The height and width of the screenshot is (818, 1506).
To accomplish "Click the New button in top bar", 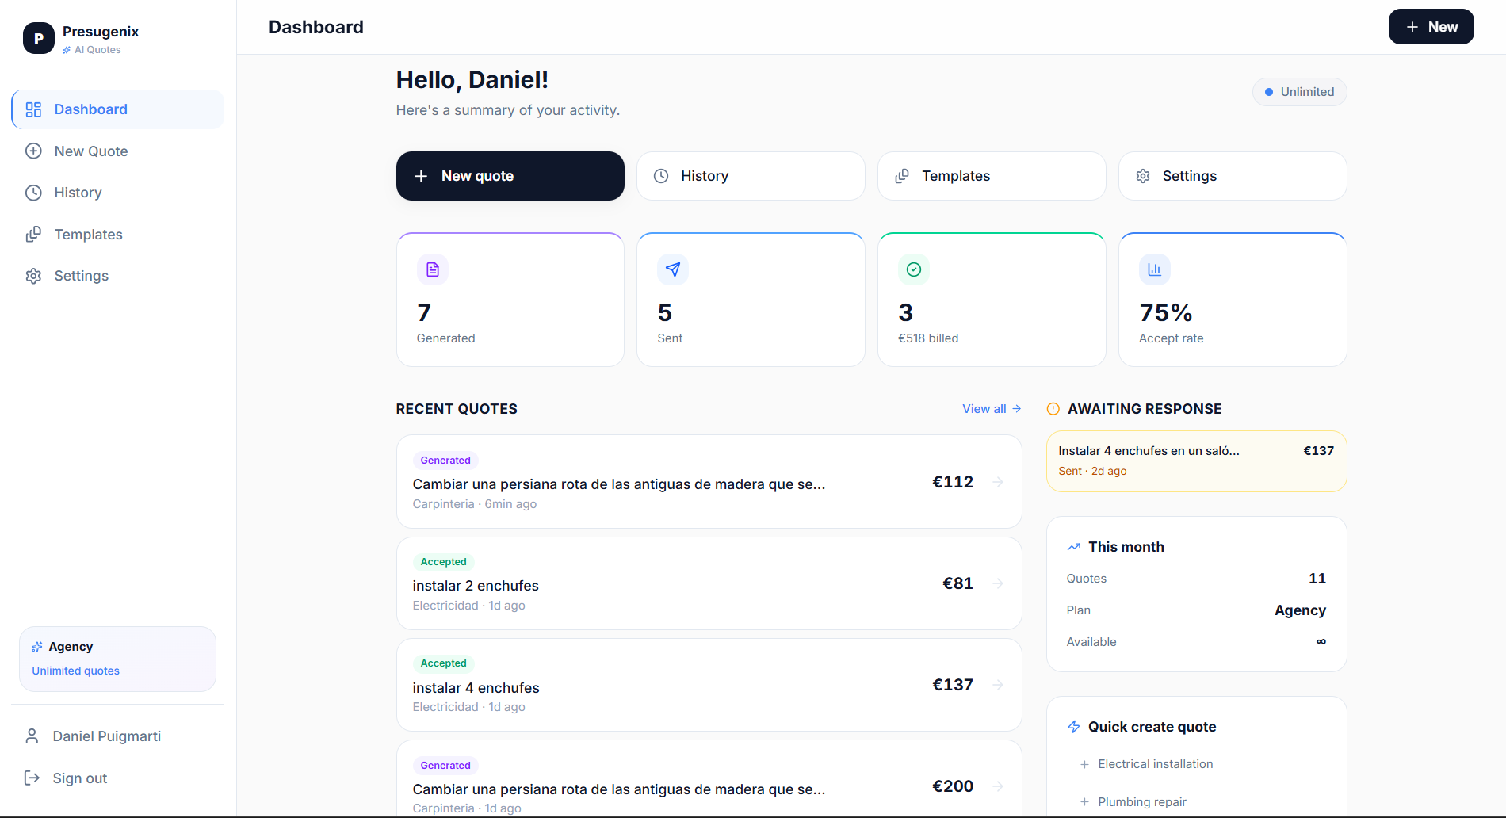I will (1431, 27).
